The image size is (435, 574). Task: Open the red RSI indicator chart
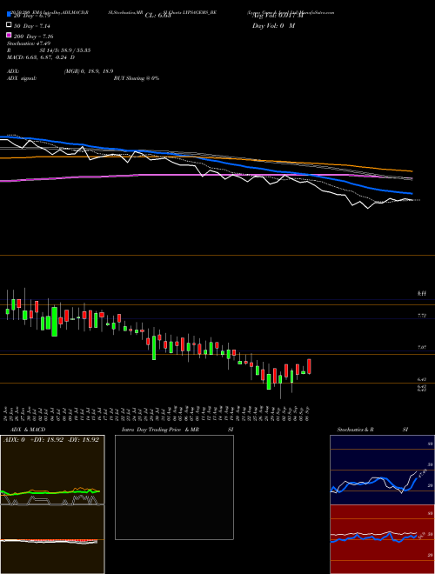pos(382,539)
